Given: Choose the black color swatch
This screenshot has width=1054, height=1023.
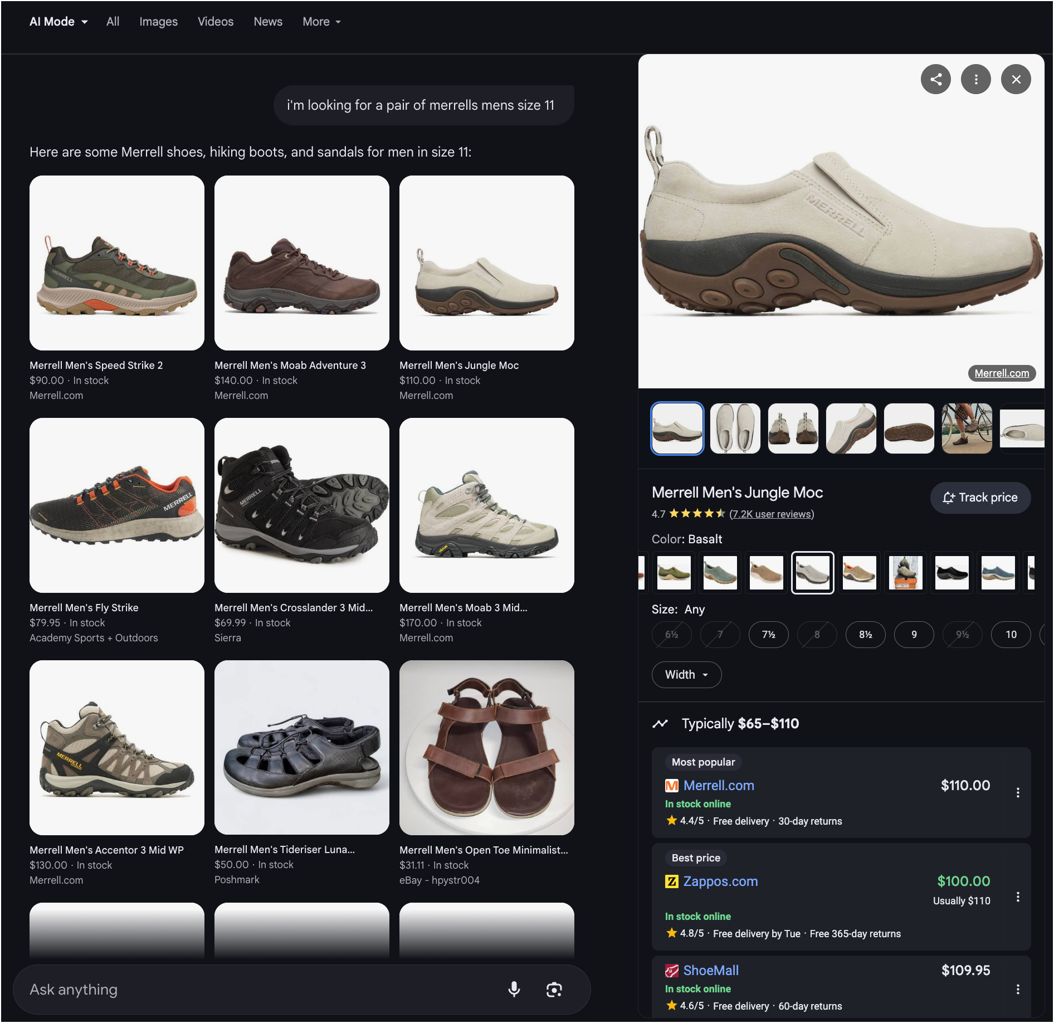Looking at the screenshot, I should tap(951, 573).
